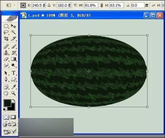Select the Eraser tool
Screen dimensions: 165x138
[x=6, y=59]
